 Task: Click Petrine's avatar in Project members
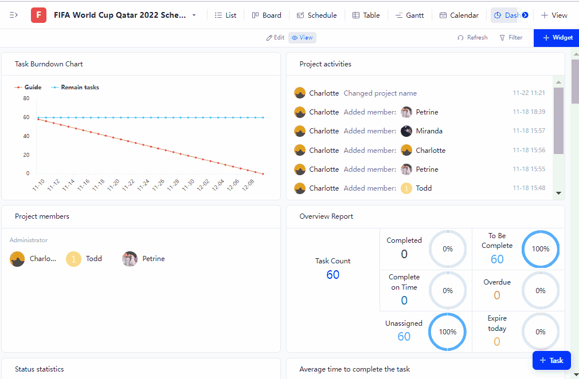130,259
